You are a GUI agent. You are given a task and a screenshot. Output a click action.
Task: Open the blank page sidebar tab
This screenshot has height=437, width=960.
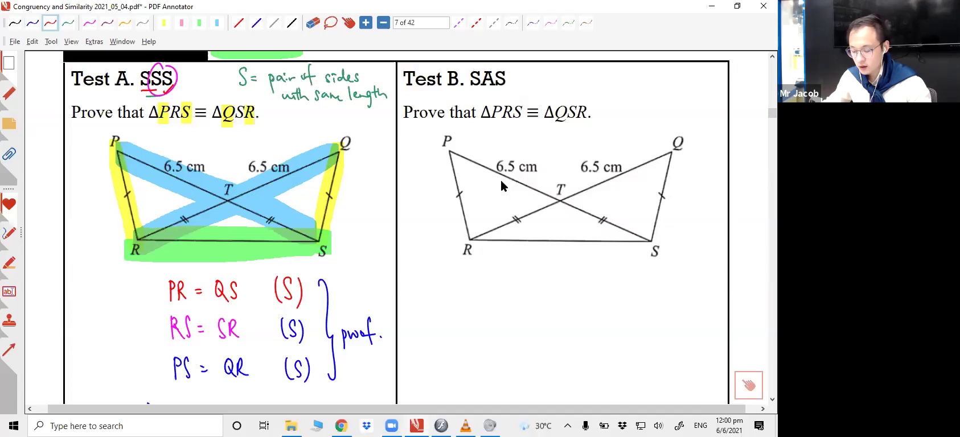pyautogui.click(x=9, y=63)
